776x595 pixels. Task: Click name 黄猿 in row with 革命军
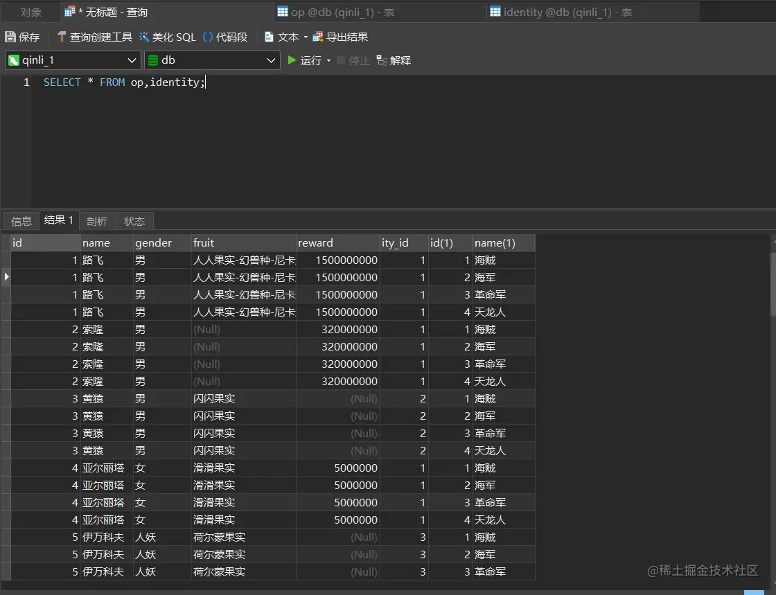tap(107, 434)
